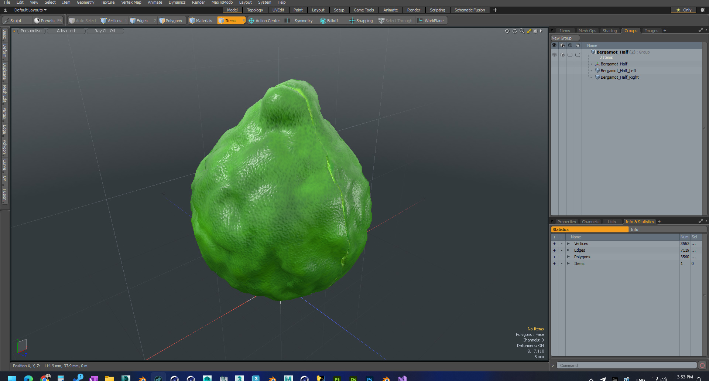Viewport: 709px width, 381px height.
Task: Open the Texture menu
Action: 107,3
